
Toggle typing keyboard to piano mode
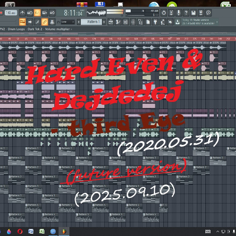point(22,22)
